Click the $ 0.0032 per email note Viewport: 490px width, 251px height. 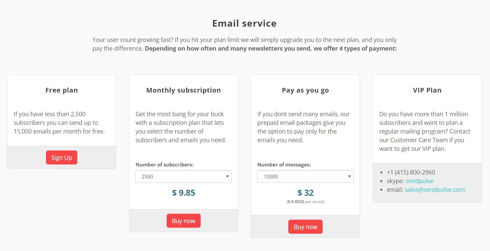point(305,202)
